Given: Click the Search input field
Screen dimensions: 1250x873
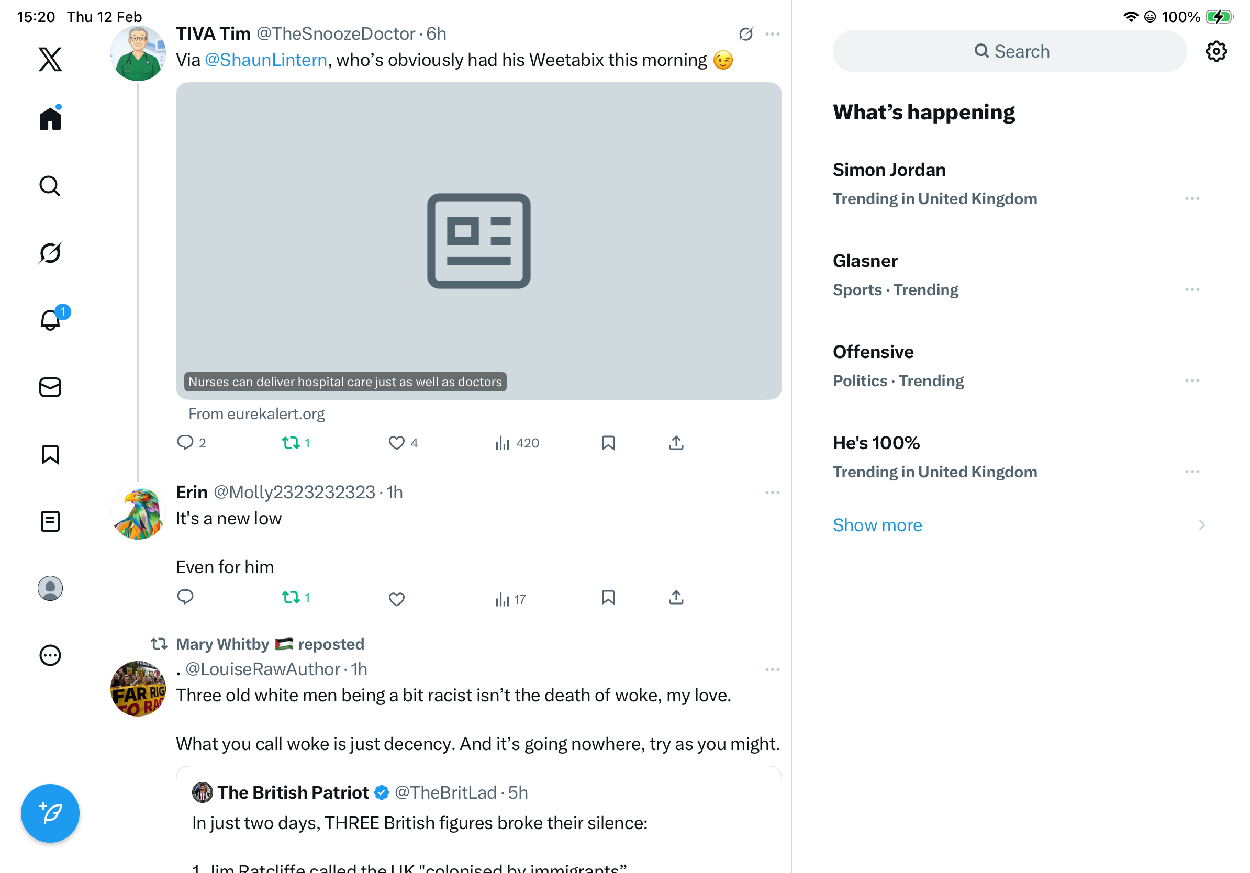Looking at the screenshot, I should click(x=1009, y=52).
